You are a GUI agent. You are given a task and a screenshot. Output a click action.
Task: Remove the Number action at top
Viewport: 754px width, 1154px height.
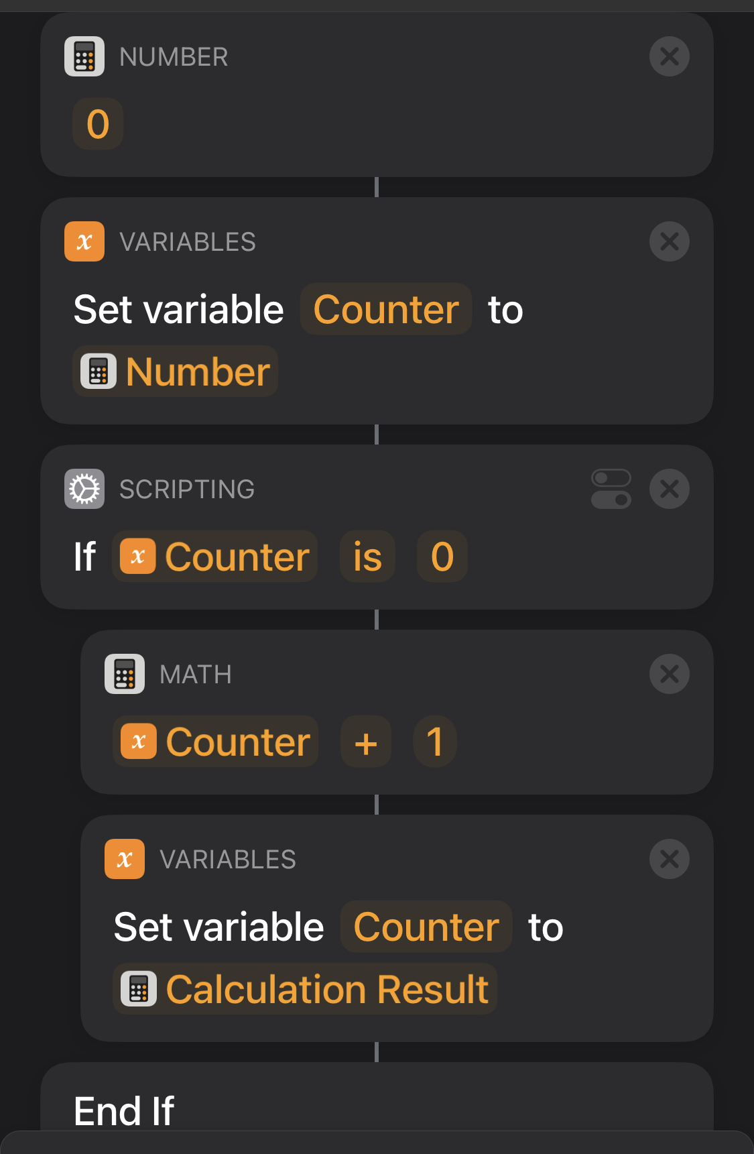(x=669, y=57)
